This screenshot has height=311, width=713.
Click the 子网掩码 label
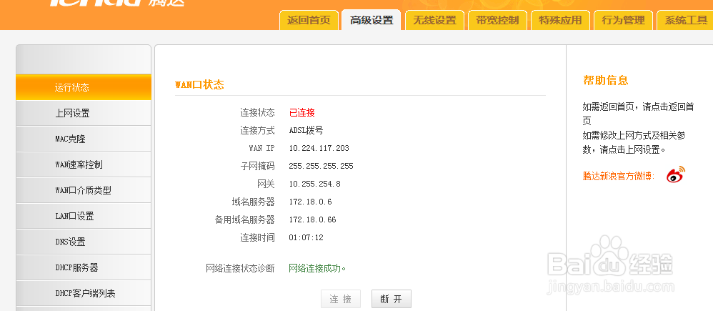click(257, 166)
